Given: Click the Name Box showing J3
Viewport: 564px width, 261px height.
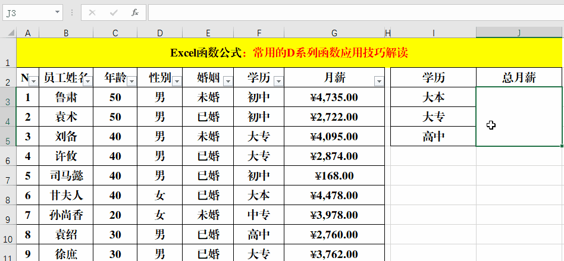Looking at the screenshot, I should [29, 13].
